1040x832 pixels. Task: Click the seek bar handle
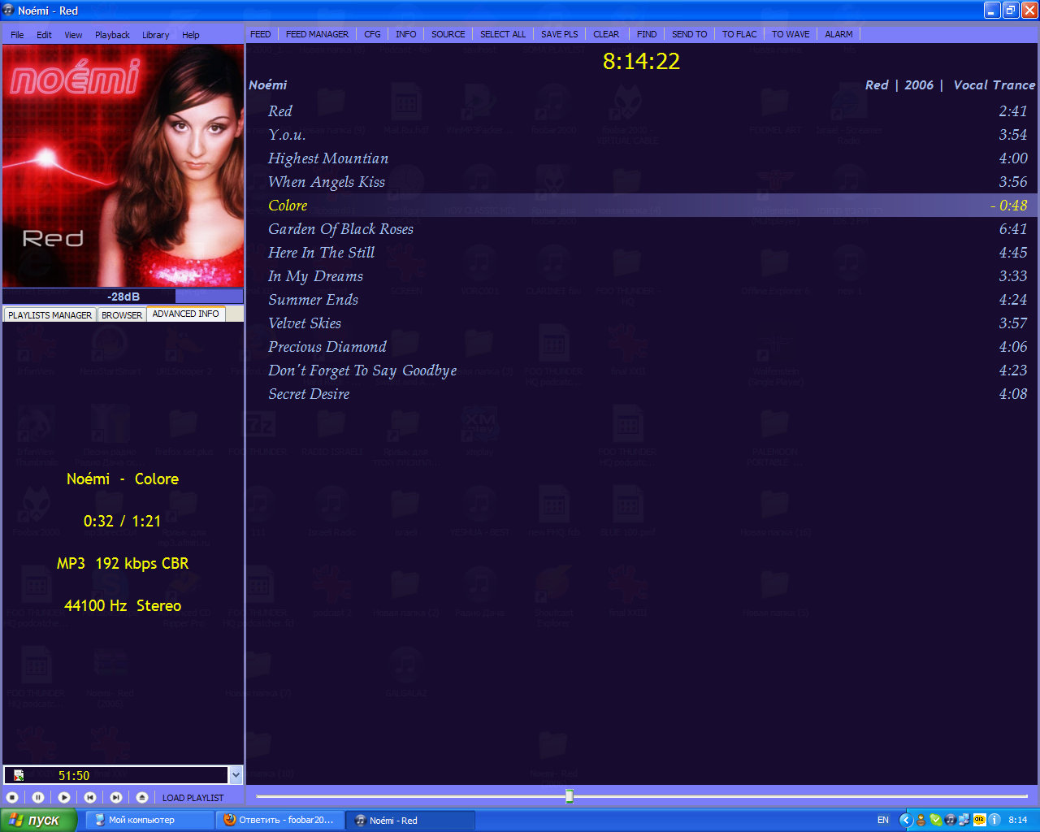570,796
